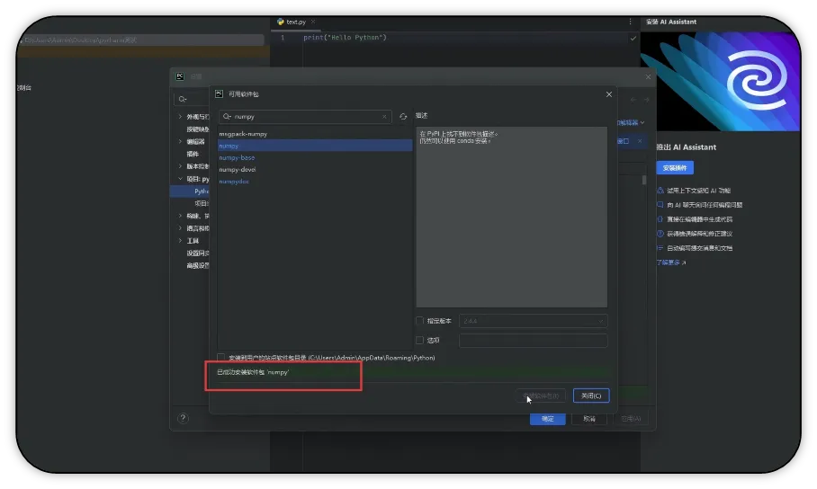
Task: Select 设置同步 in Settings tree
Action: click(x=197, y=253)
